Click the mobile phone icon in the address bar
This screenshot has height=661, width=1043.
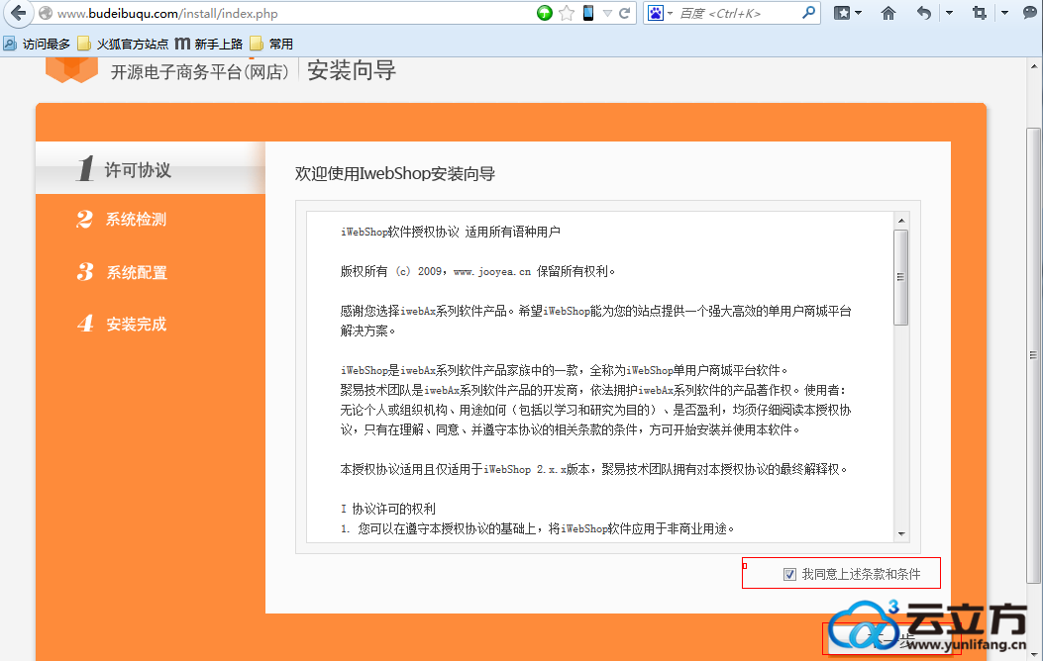tap(588, 13)
